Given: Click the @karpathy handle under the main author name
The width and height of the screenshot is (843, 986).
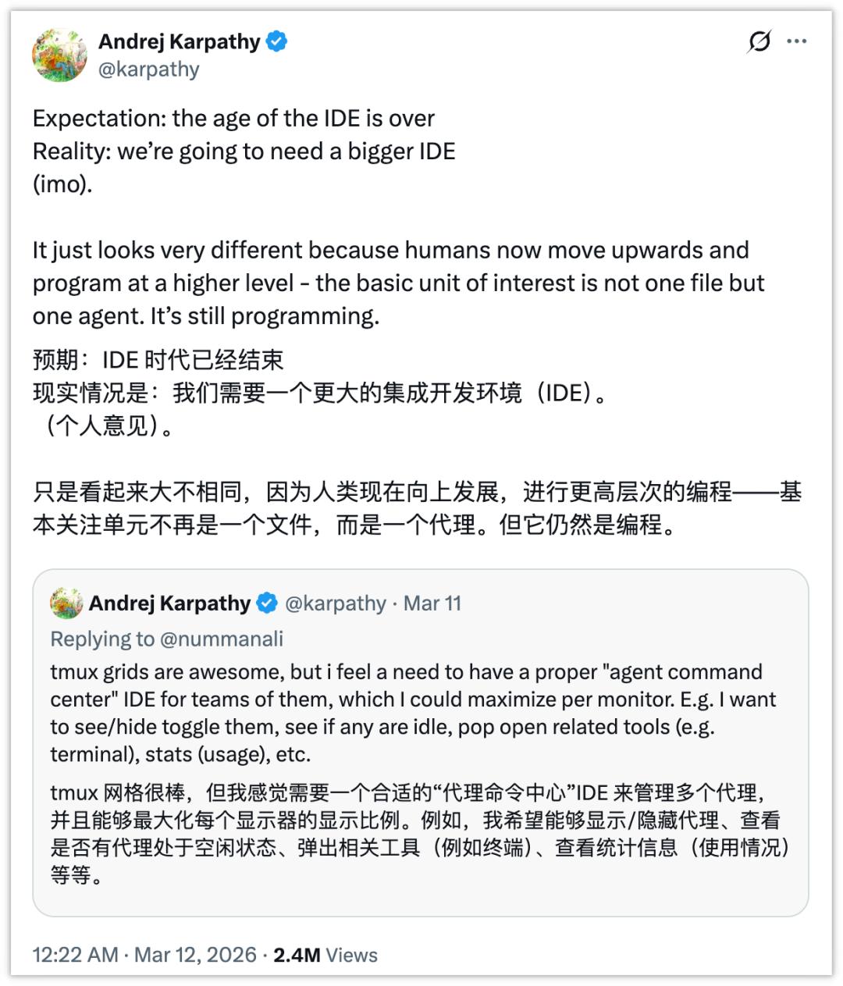Looking at the screenshot, I should (148, 69).
